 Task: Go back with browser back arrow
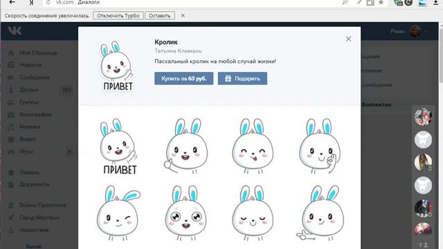click(x=12, y=2)
